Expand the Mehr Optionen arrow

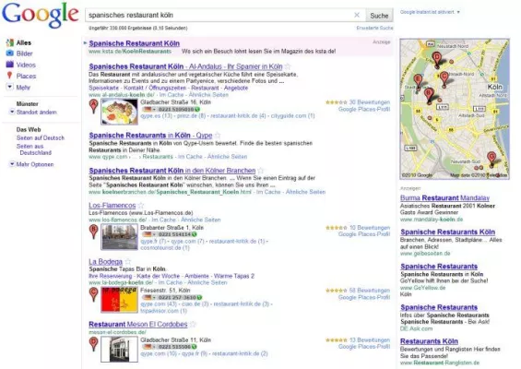click(12, 164)
